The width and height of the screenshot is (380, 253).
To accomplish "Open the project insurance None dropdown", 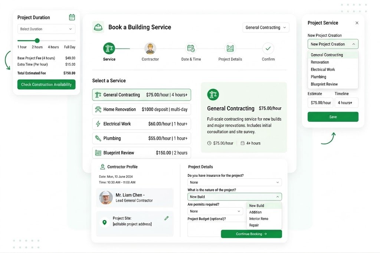I will (235, 182).
